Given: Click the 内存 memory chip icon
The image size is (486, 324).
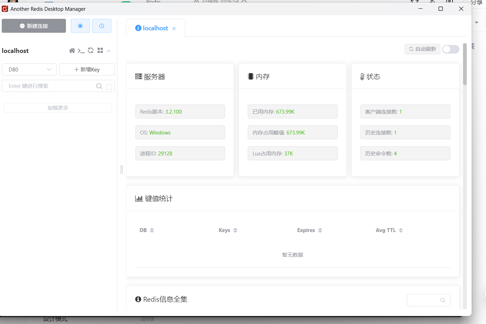Looking at the screenshot, I should click(x=251, y=76).
